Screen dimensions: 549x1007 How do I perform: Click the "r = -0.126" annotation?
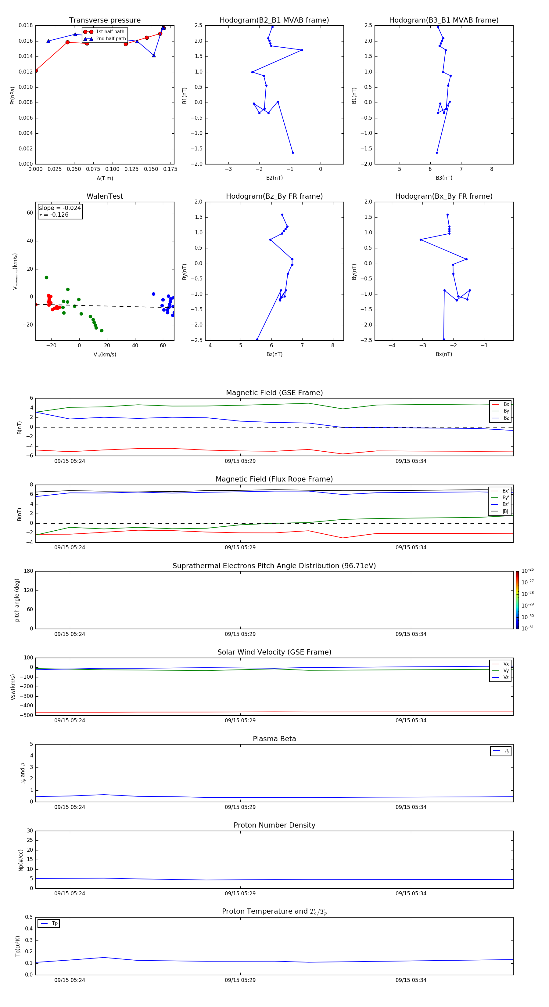tap(54, 215)
